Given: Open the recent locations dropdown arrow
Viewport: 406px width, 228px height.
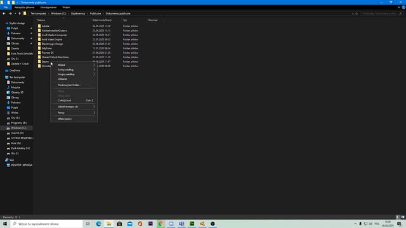Looking at the screenshot, I should [15, 13].
